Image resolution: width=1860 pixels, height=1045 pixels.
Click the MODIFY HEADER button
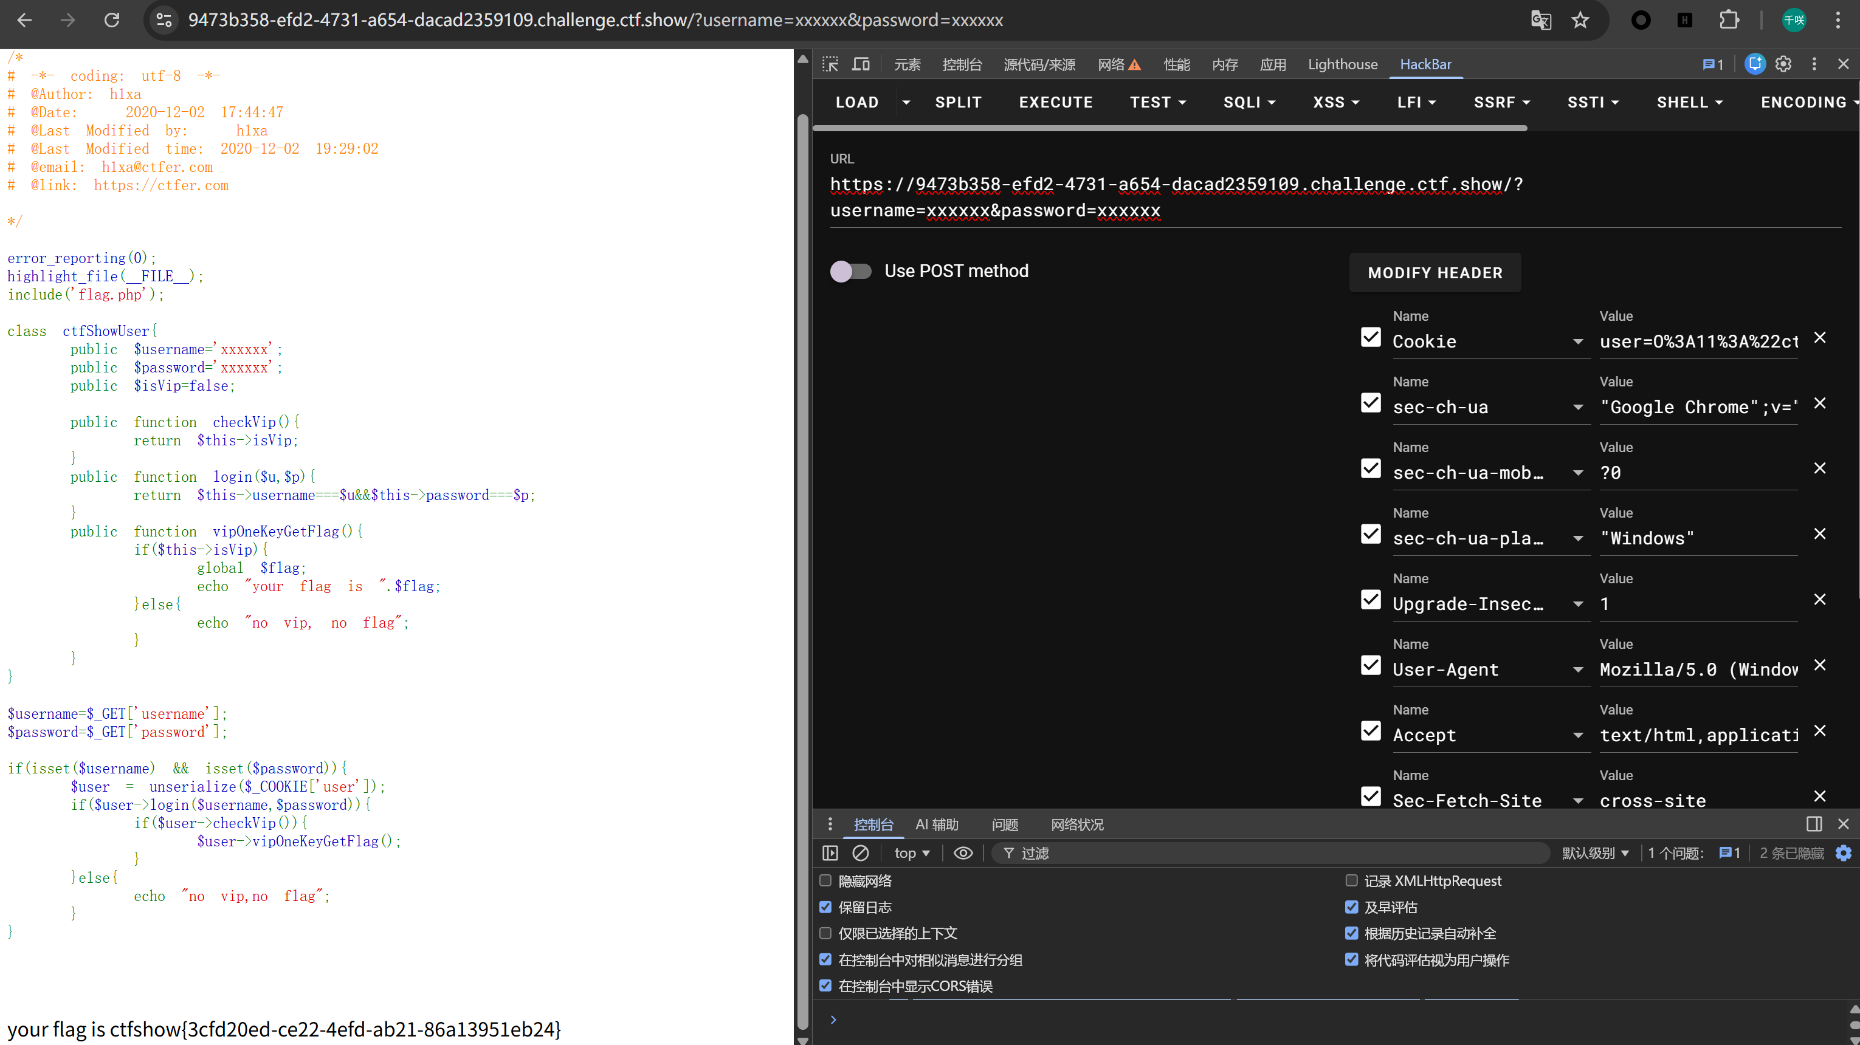[x=1435, y=273]
